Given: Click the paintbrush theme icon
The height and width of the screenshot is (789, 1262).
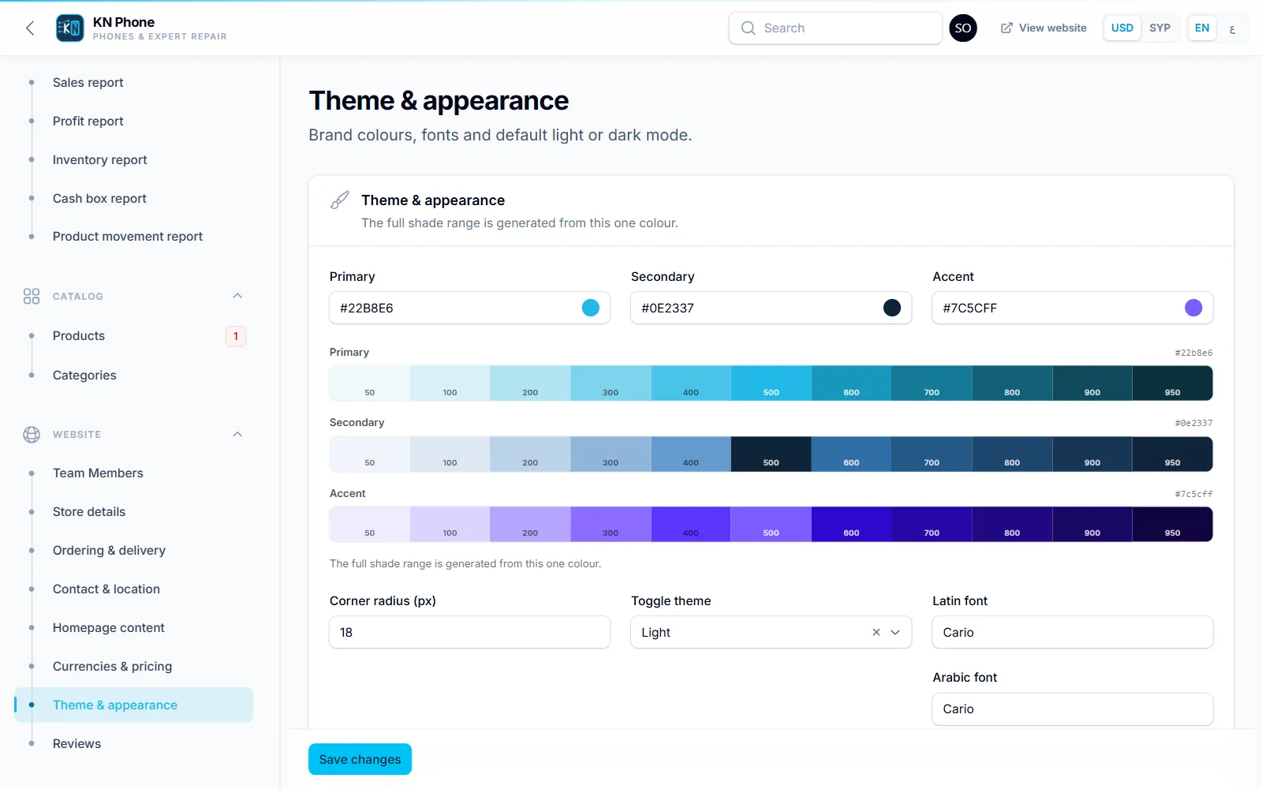Looking at the screenshot, I should [340, 200].
